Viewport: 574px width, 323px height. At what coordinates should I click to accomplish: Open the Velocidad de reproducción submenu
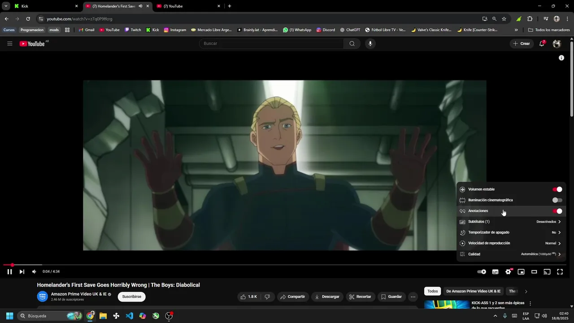(x=511, y=243)
